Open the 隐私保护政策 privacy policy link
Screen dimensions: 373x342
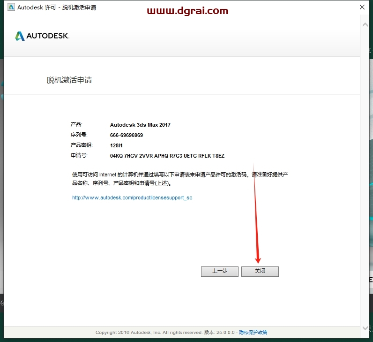tap(253, 332)
